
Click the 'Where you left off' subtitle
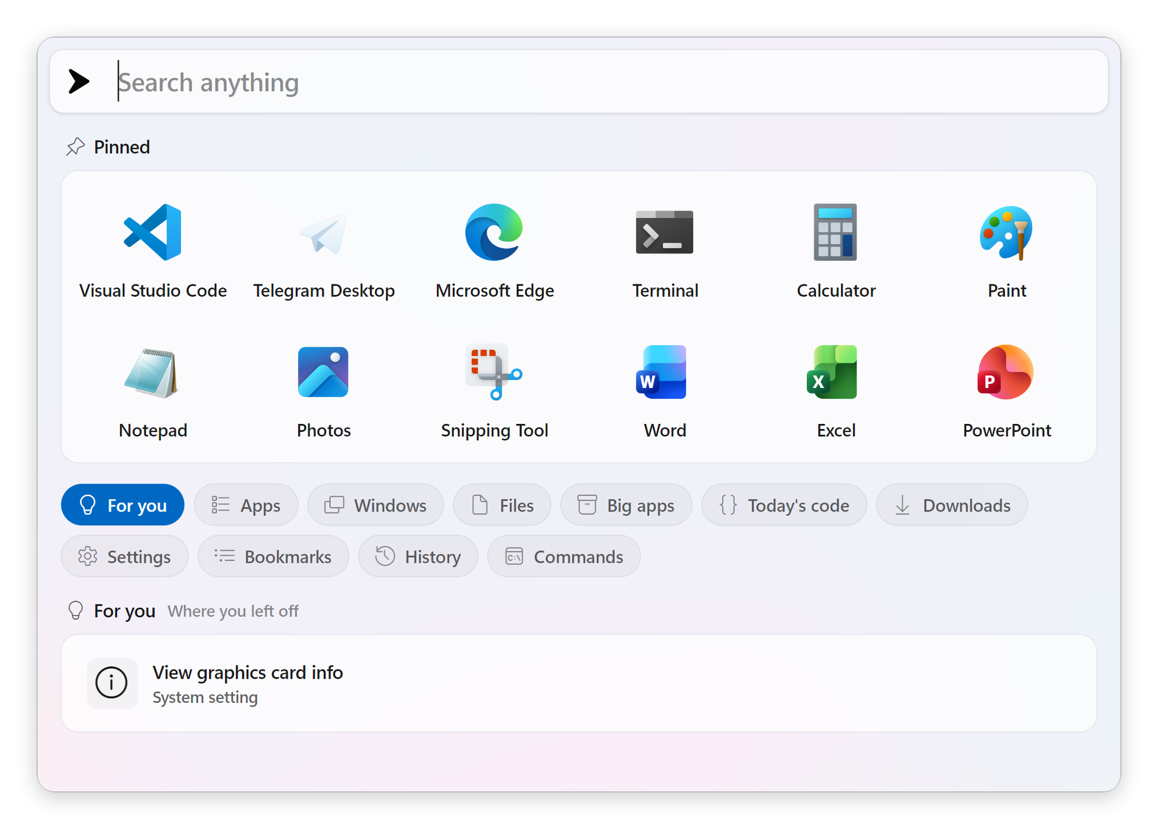pyautogui.click(x=233, y=611)
